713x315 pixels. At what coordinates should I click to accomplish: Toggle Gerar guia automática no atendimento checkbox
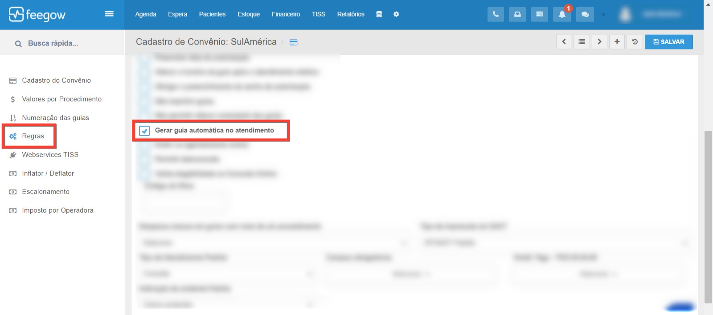(x=144, y=131)
